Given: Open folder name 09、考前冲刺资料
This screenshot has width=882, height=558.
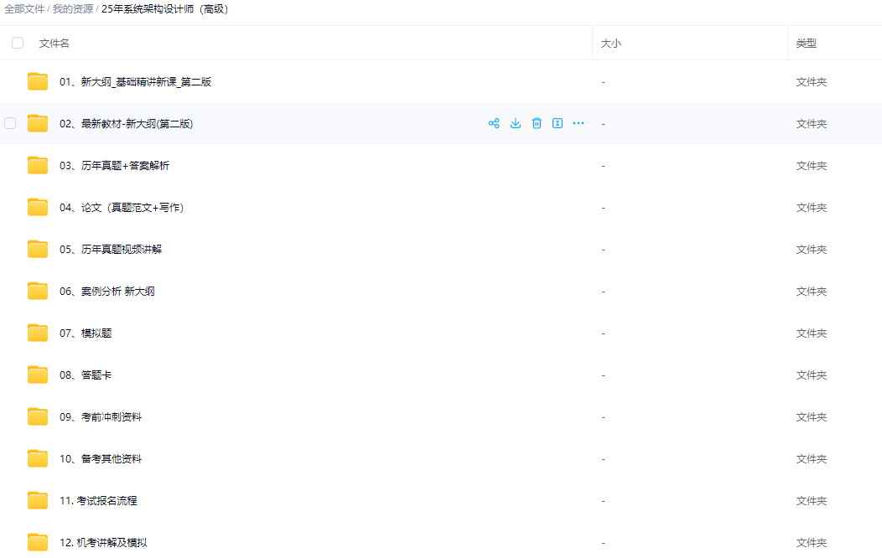Looking at the screenshot, I should 101,417.
